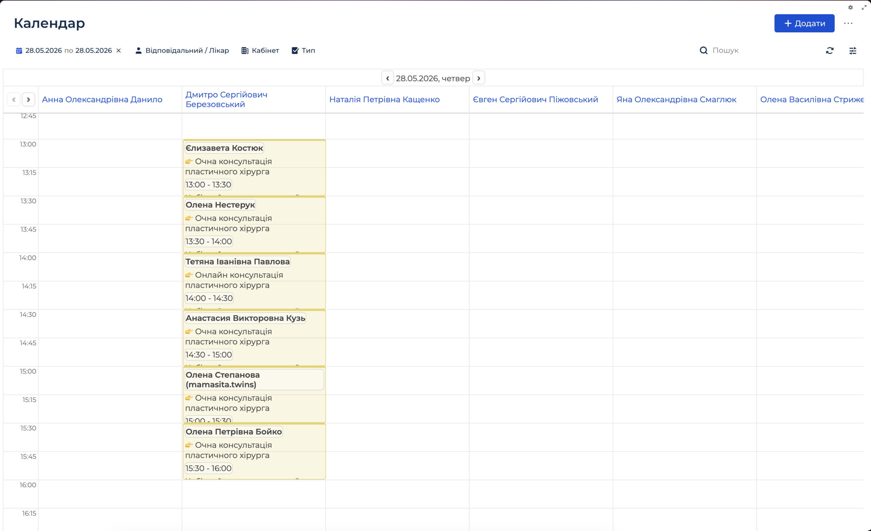Screen dimensions: 871x531
Task: Open the Відповідальний / Лікар filter
Action: pyautogui.click(x=182, y=51)
